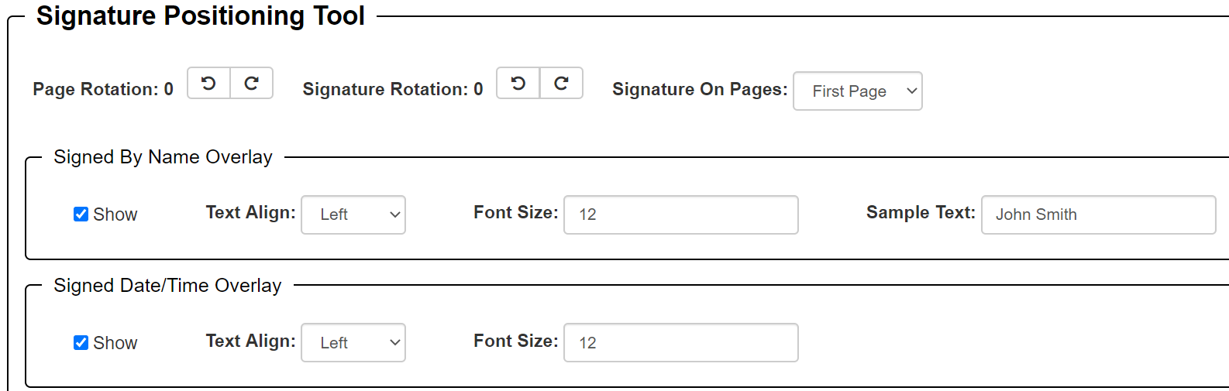Open Text Align dropdown for Signed By Name

pyautogui.click(x=353, y=214)
